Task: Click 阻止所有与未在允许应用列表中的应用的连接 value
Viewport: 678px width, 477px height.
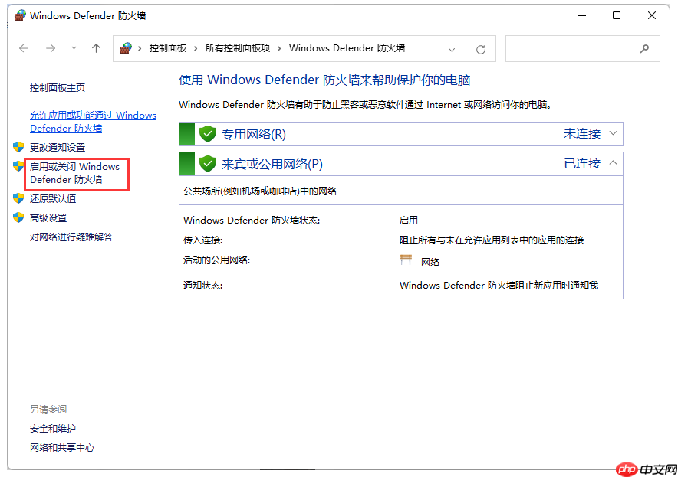Action: [492, 240]
